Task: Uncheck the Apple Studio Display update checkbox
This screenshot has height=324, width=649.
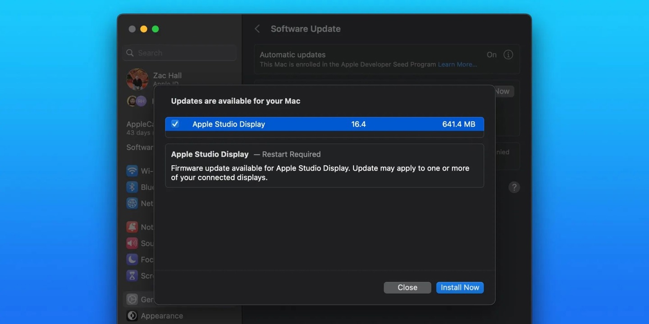Action: click(175, 124)
